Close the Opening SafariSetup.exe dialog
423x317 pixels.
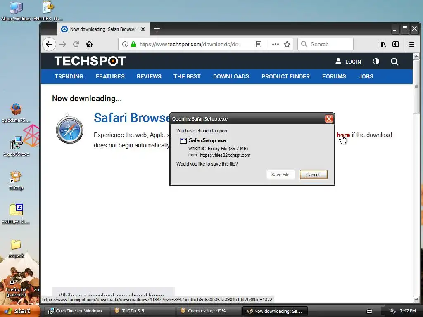[x=328, y=119]
